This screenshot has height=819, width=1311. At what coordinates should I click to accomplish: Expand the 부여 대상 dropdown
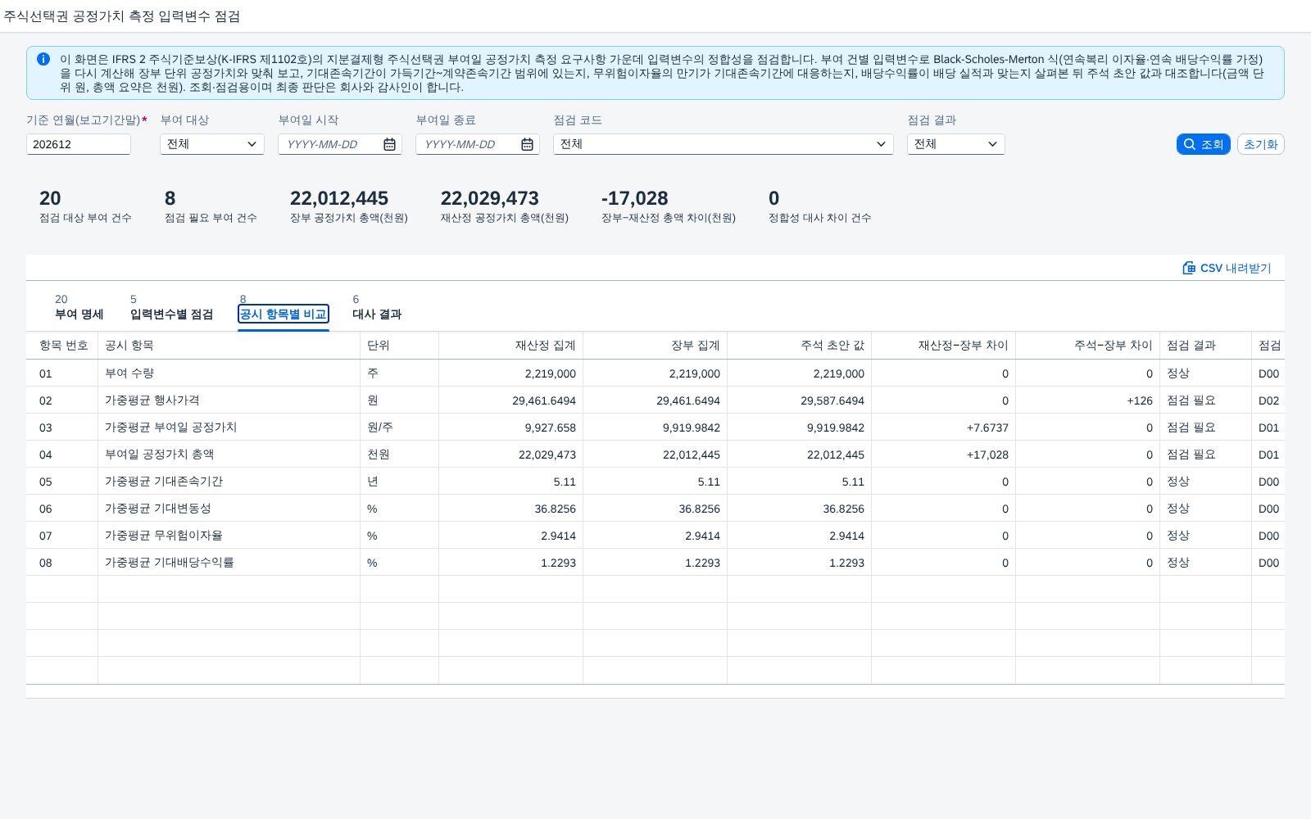(x=212, y=144)
